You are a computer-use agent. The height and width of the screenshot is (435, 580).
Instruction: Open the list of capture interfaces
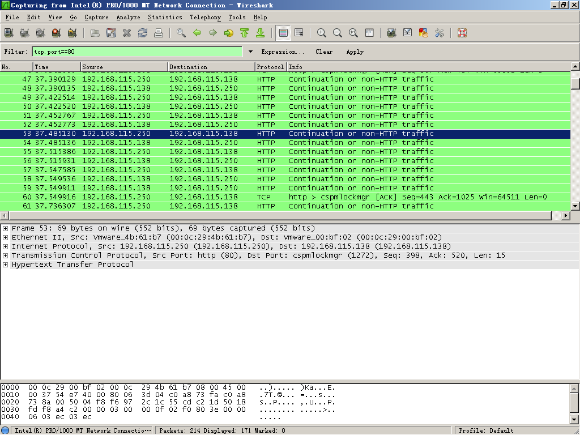click(x=9, y=33)
